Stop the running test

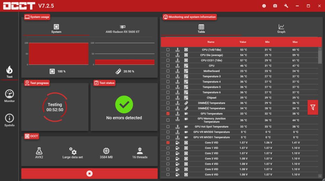(89, 174)
